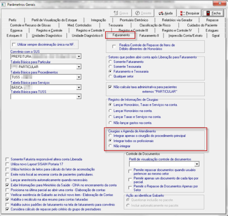Open the Registro e Controle II tab
228x216 pixels.
coord(90,30)
